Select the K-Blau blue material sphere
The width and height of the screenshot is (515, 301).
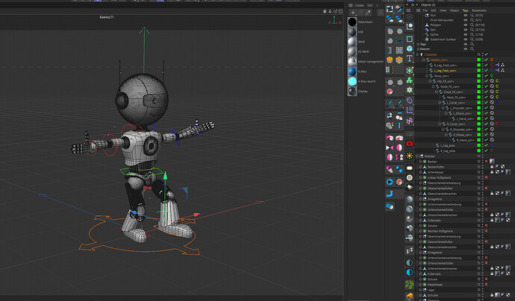coord(352,71)
